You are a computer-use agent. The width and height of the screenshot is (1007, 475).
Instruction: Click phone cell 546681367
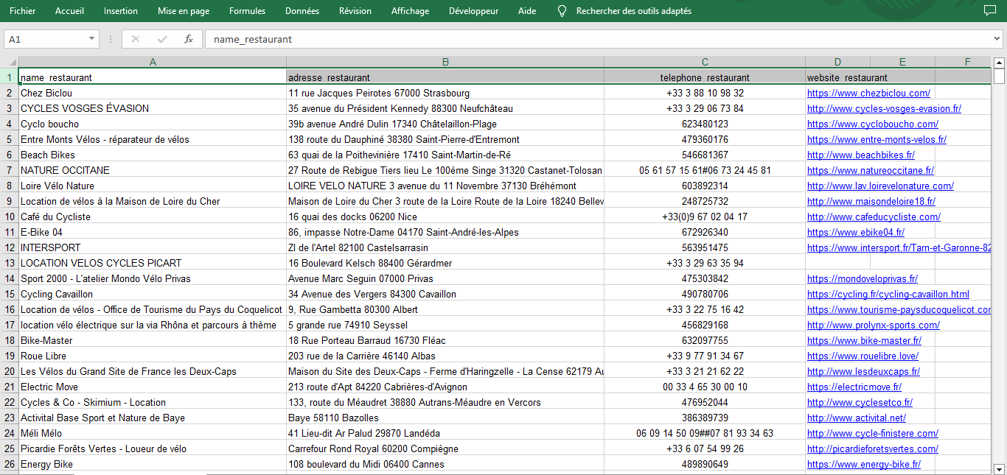coord(705,155)
